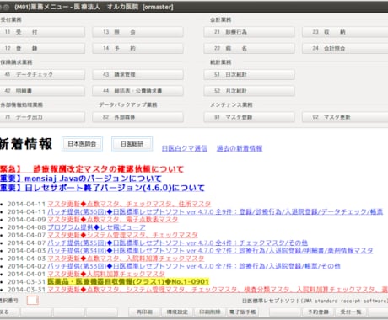Screen dimensions: 388x320
Task: Open 2014-04-11 マスタ更新 点数マスタ link
Action: (129, 204)
